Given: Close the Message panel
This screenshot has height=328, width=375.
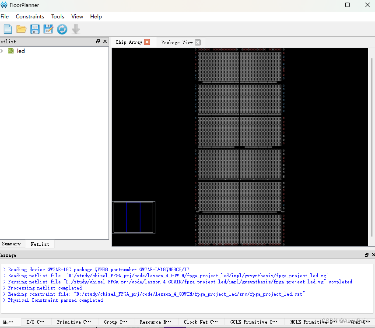Looking at the screenshot, I should point(373,255).
